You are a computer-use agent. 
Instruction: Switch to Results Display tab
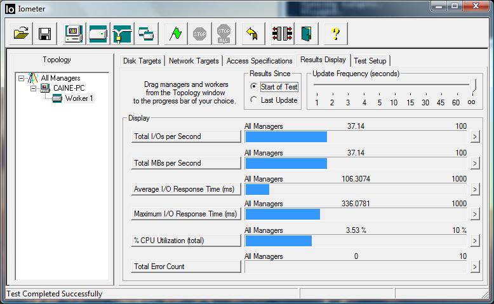click(323, 60)
